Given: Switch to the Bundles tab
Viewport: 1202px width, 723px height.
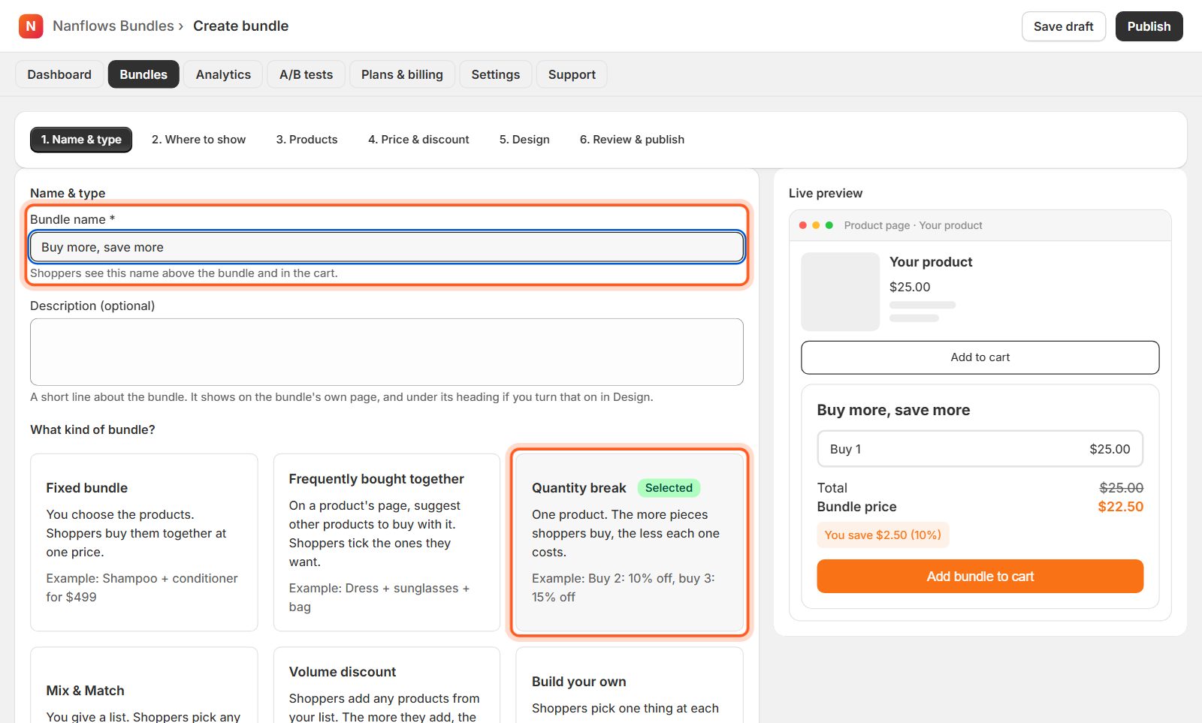Looking at the screenshot, I should (143, 74).
